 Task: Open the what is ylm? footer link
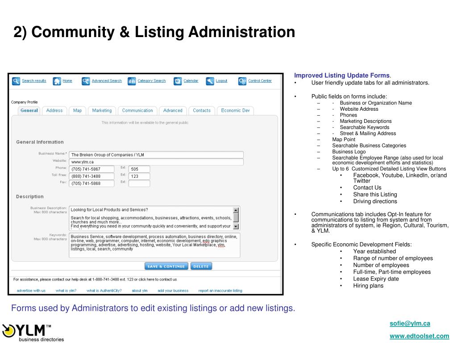click(x=66, y=291)
